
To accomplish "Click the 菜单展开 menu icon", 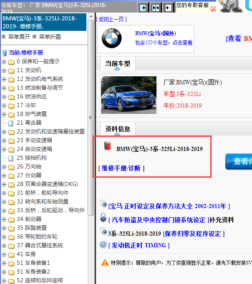I will pos(4,37).
